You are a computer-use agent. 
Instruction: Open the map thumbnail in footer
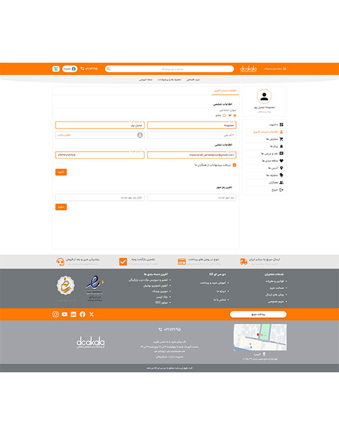pos(260,337)
